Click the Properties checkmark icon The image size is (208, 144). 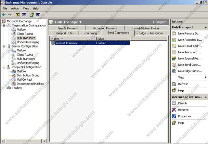click(x=174, y=116)
